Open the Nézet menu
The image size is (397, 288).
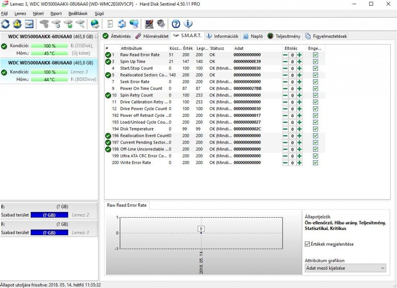tap(38, 14)
